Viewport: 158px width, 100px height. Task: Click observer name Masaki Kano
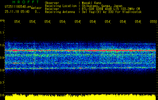coord(91,3)
